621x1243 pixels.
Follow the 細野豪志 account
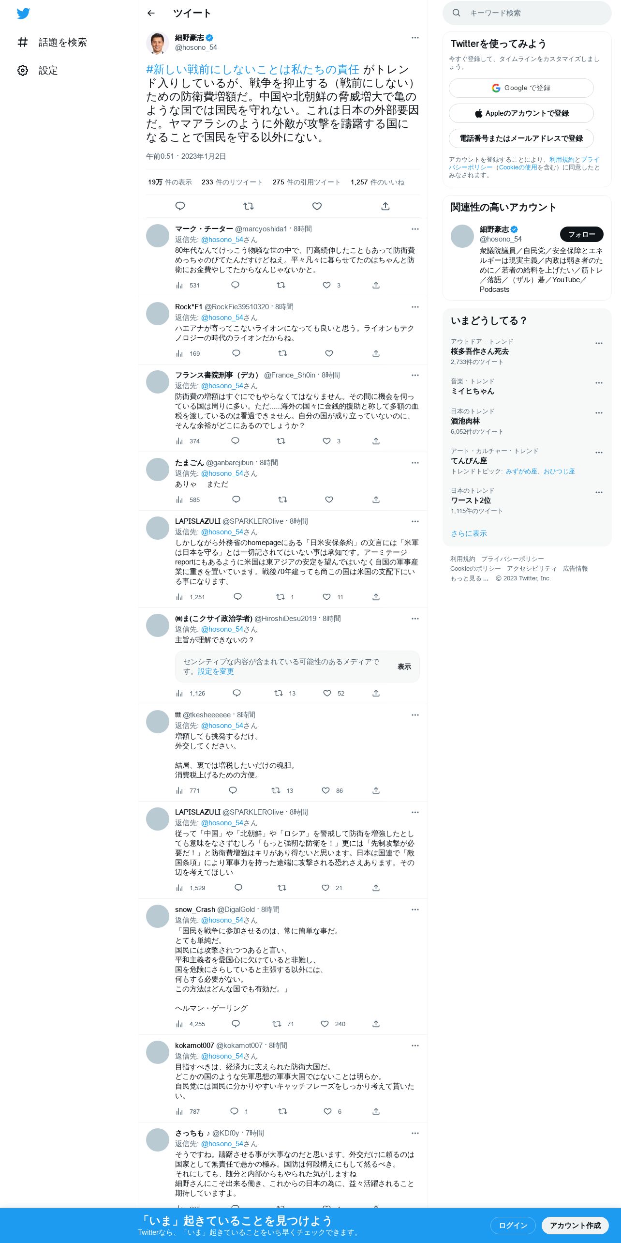tap(582, 234)
